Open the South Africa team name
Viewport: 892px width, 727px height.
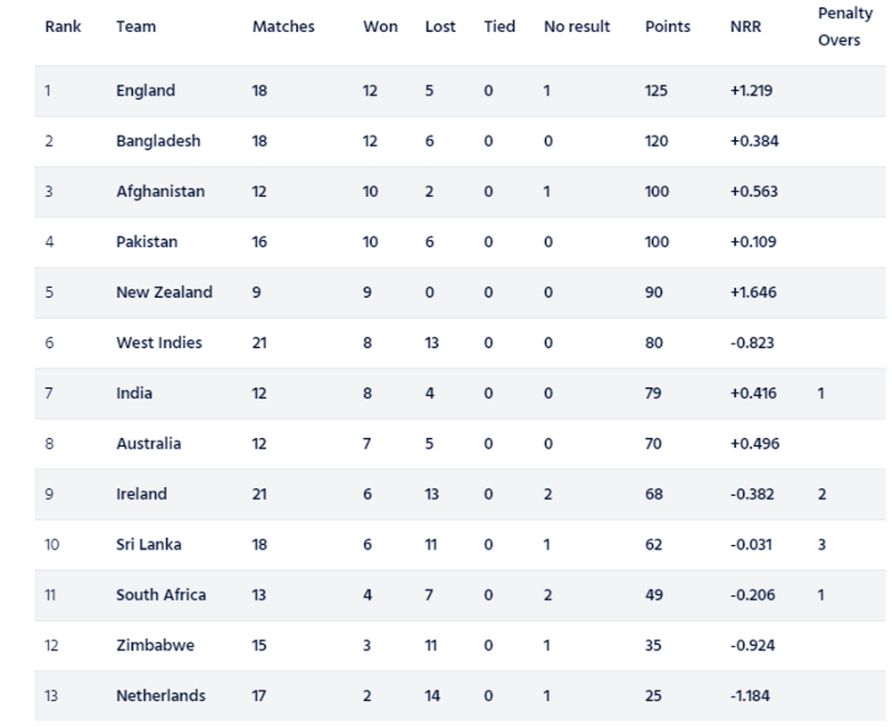pos(161,595)
